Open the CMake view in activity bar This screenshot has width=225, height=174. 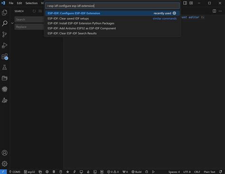tap(5, 100)
